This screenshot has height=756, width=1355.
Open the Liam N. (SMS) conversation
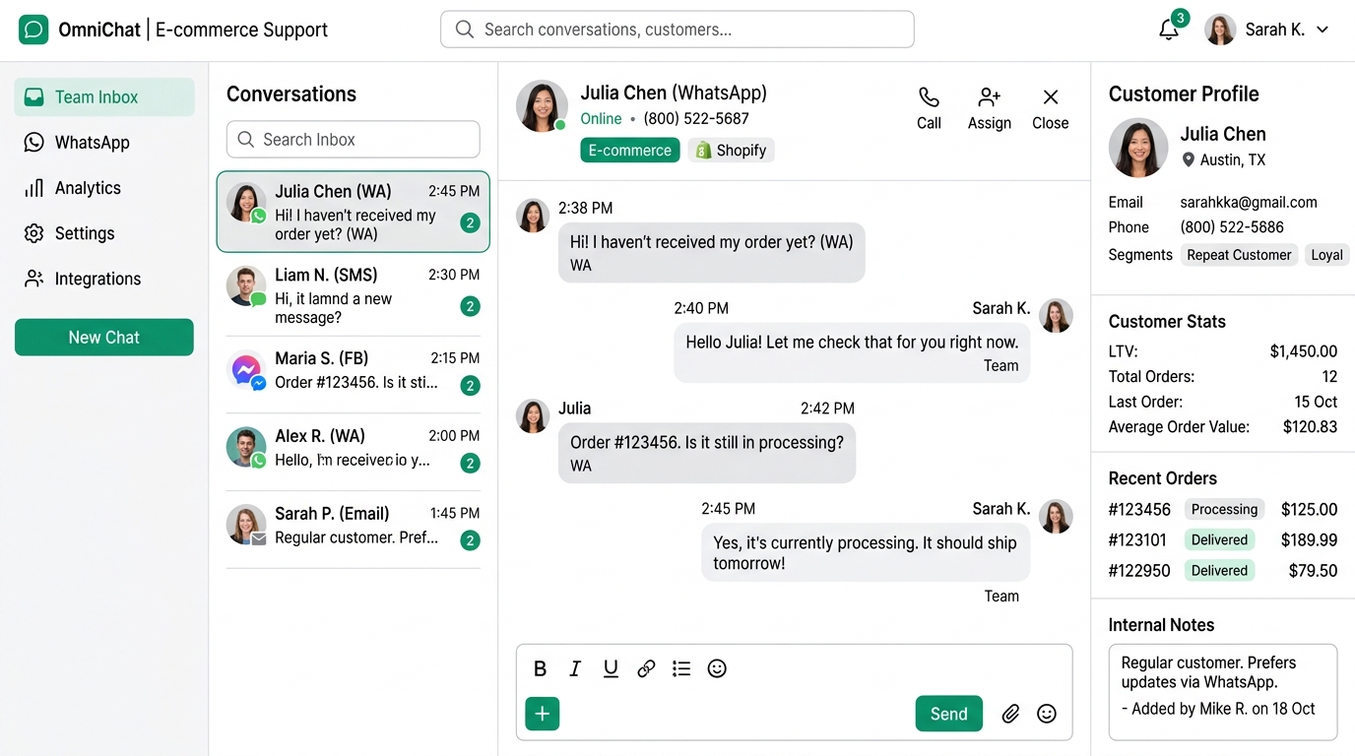click(354, 295)
